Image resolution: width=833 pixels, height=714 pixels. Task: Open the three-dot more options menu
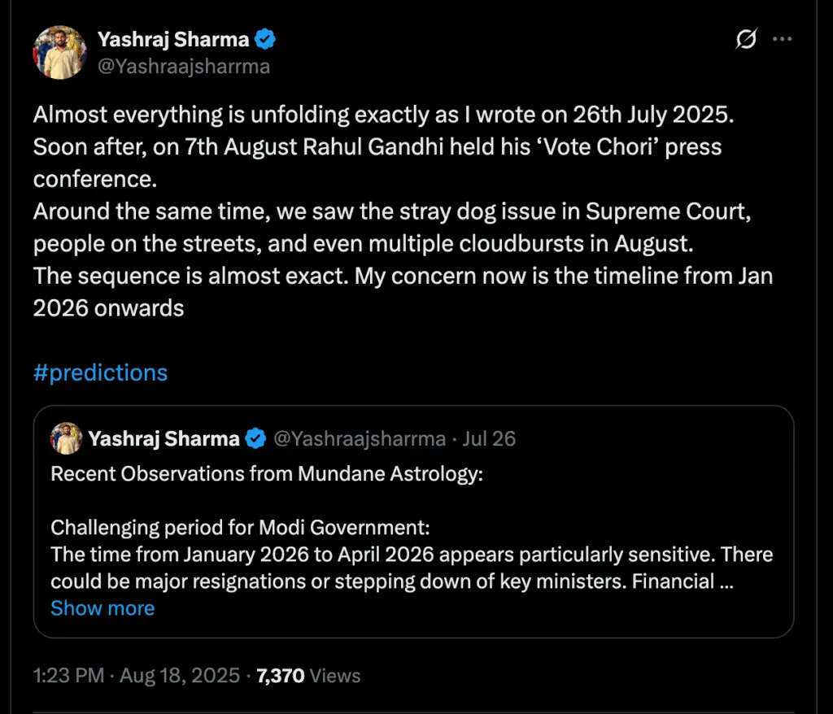783,39
